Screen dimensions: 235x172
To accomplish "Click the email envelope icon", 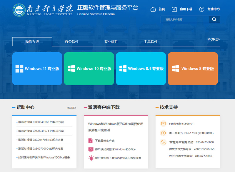I will pos(163,123).
